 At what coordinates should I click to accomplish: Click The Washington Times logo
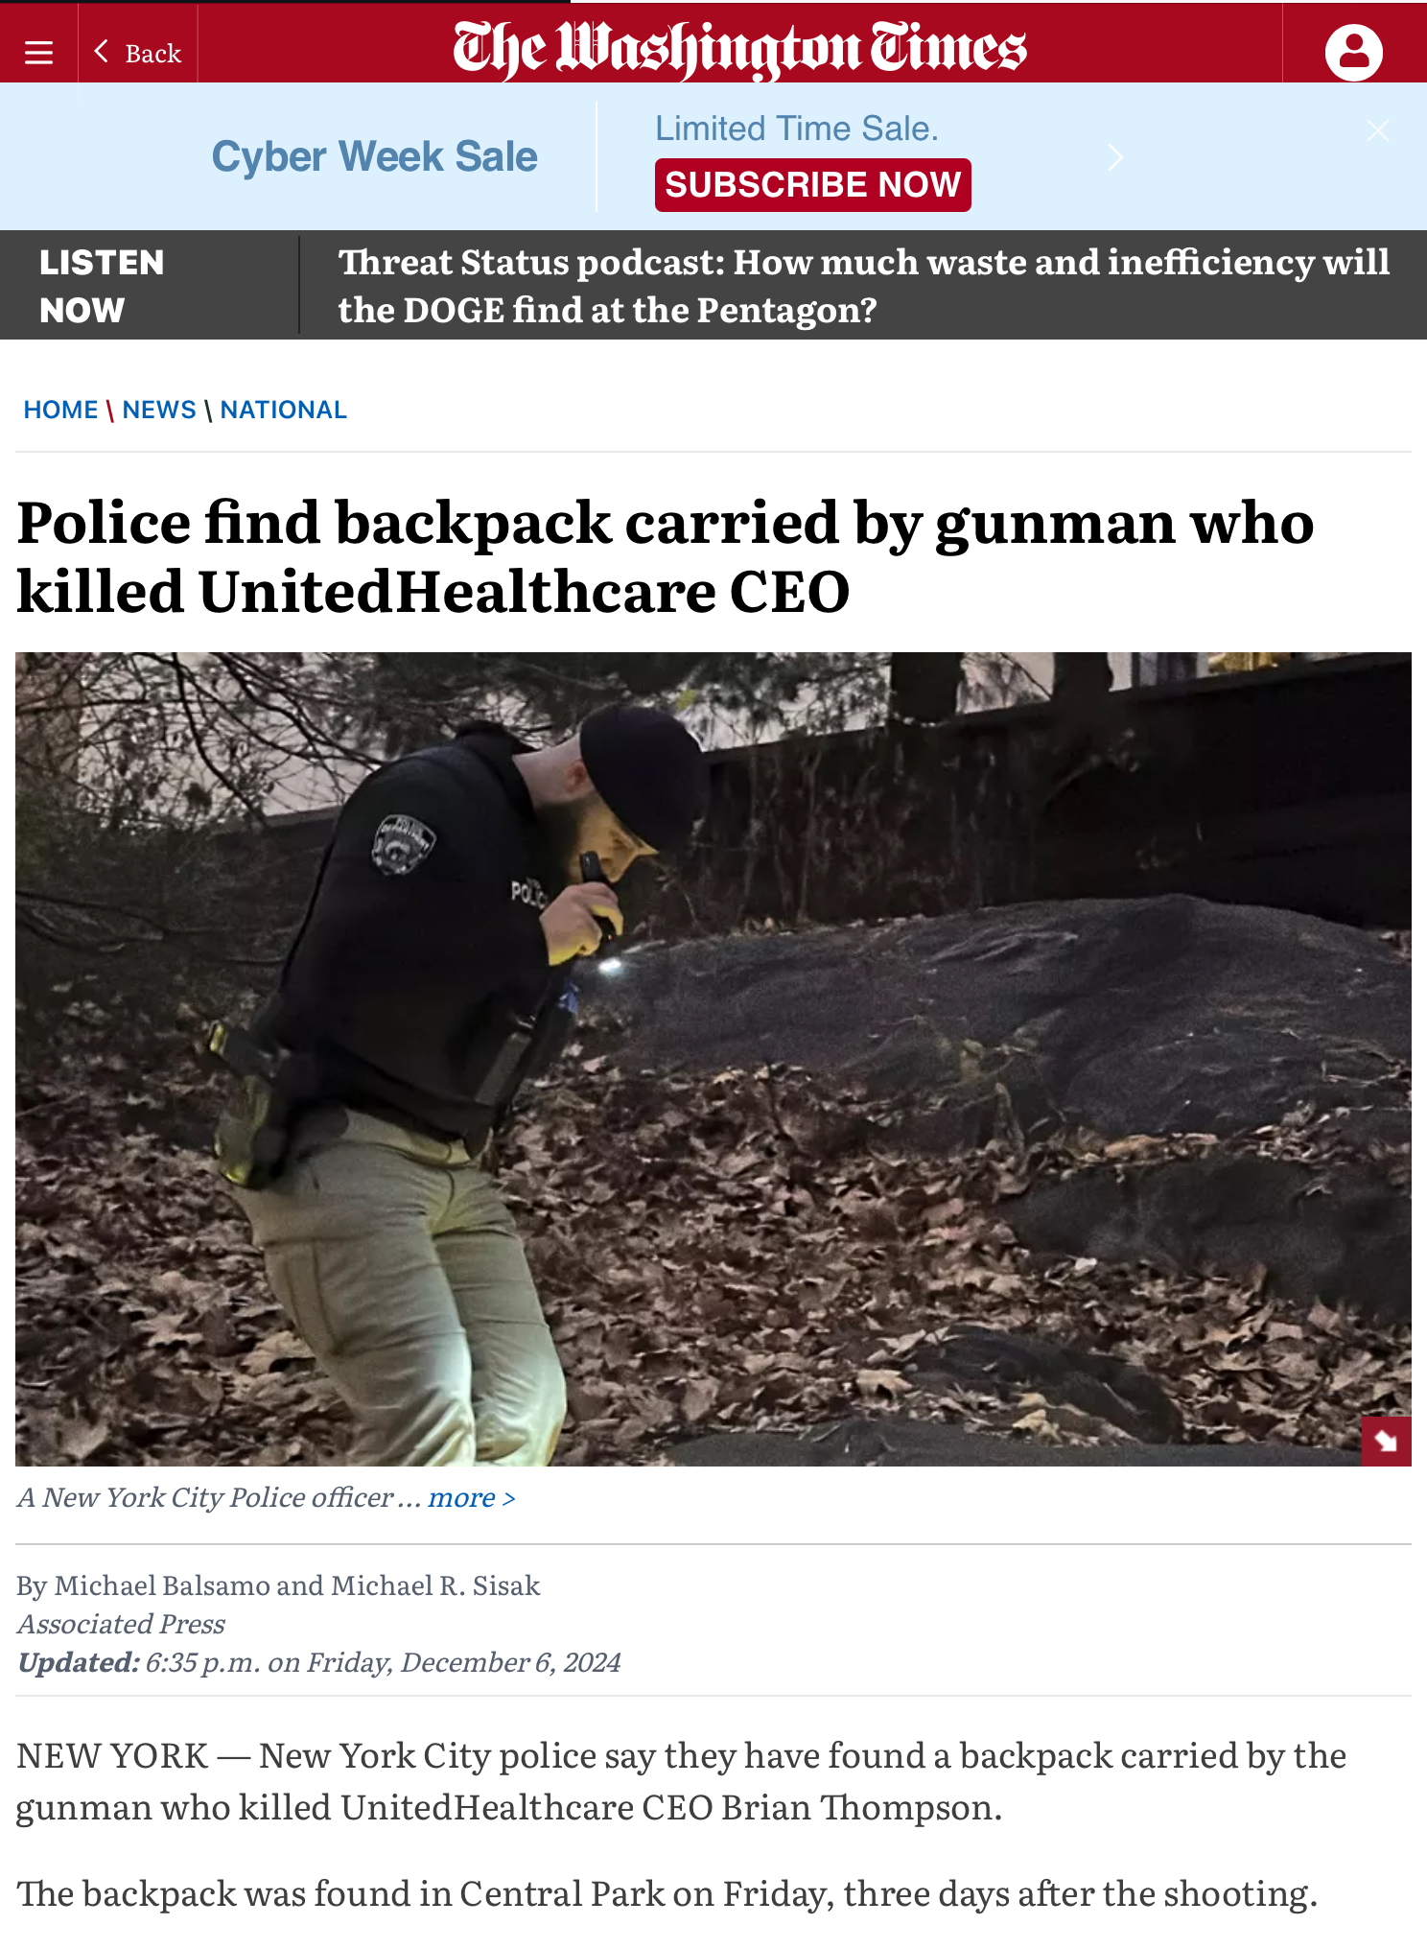(x=739, y=48)
